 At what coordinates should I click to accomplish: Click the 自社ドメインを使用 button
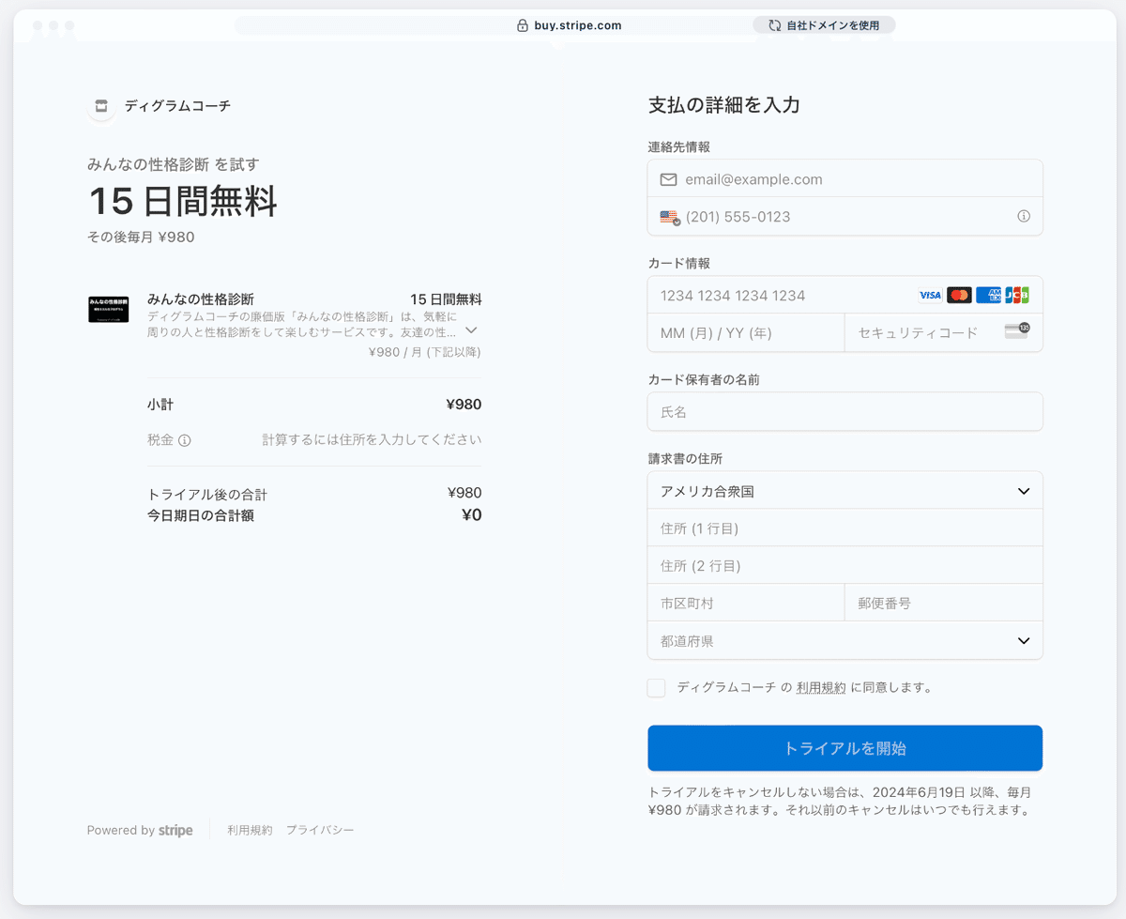click(824, 25)
